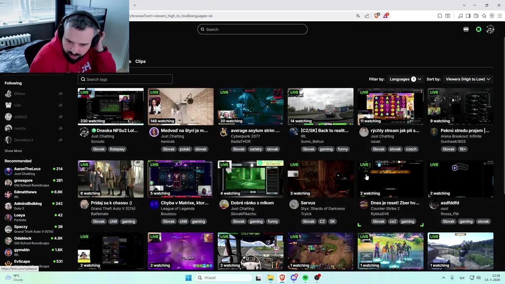
Task: Open the Brave Wallet icon
Action: (x=476, y=16)
